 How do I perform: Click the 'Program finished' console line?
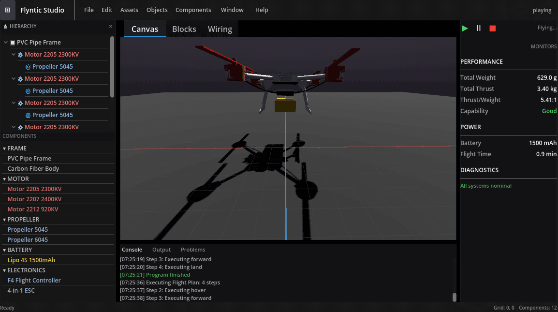[x=155, y=275]
